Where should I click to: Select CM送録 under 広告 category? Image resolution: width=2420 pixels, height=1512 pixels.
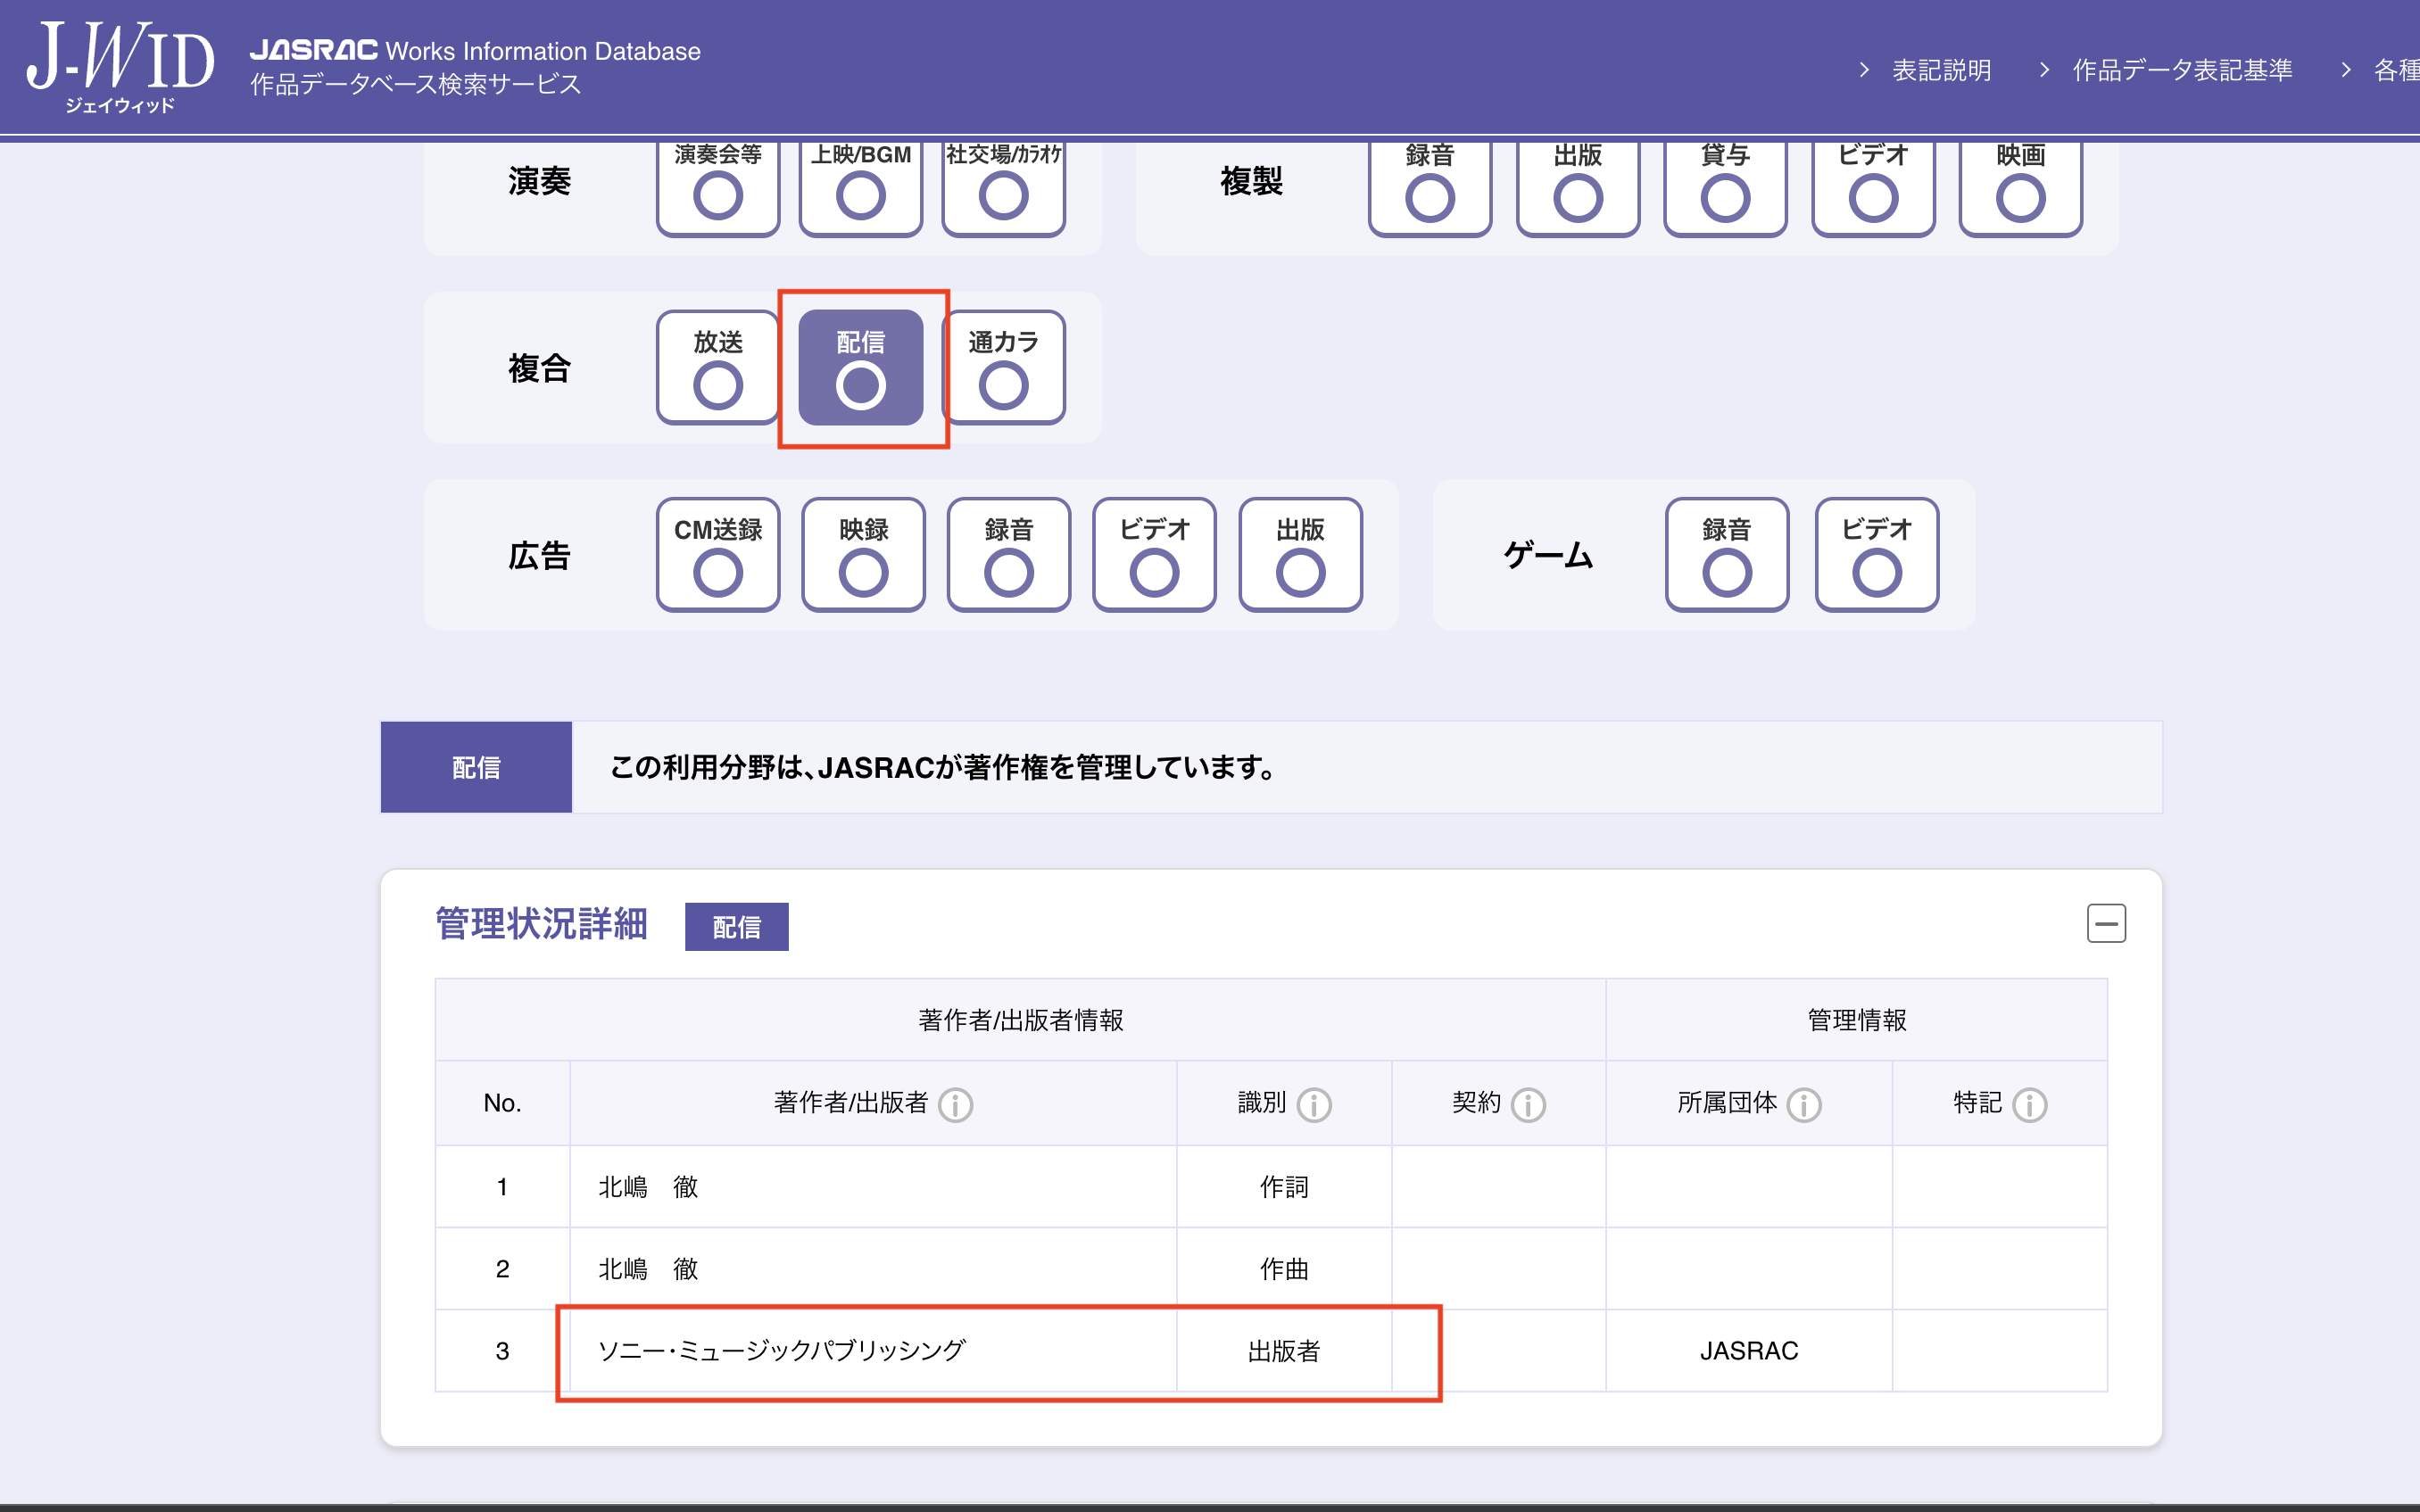pyautogui.click(x=718, y=555)
